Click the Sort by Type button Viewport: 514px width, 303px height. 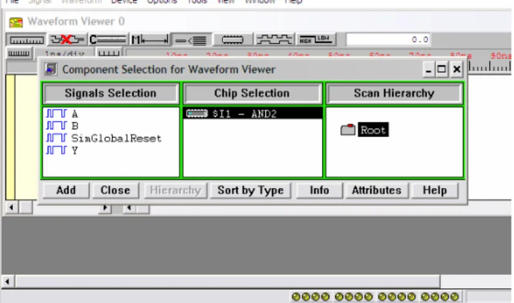point(250,190)
